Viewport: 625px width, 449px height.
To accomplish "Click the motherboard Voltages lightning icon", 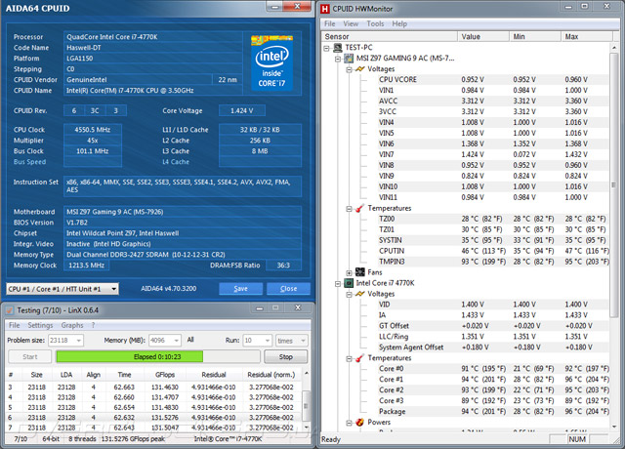I will [360, 68].
